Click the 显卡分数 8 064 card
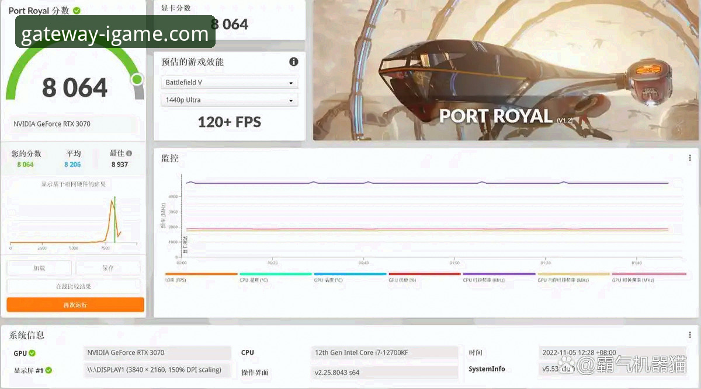 (230, 20)
